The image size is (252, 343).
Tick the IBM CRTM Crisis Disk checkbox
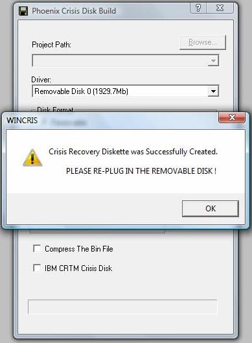(x=37, y=268)
